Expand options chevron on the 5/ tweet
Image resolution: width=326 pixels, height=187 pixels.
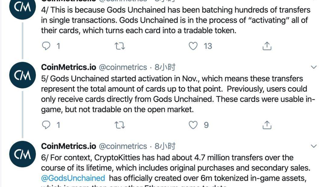[314, 67]
